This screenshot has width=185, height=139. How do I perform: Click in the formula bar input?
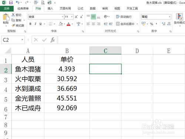(x=121, y=40)
